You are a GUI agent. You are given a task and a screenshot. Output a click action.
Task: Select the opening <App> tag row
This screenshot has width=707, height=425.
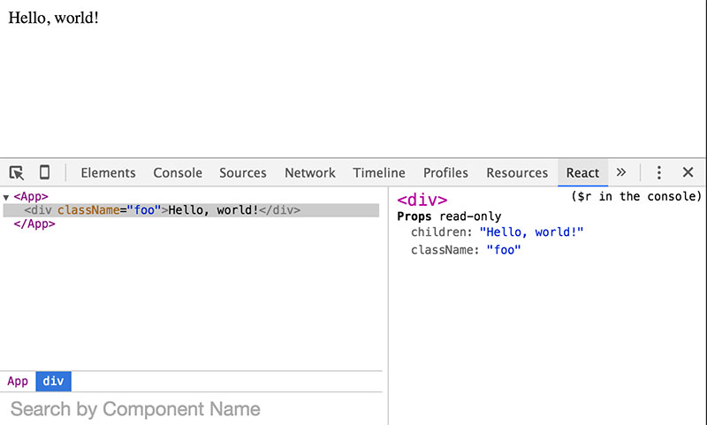[x=31, y=196]
